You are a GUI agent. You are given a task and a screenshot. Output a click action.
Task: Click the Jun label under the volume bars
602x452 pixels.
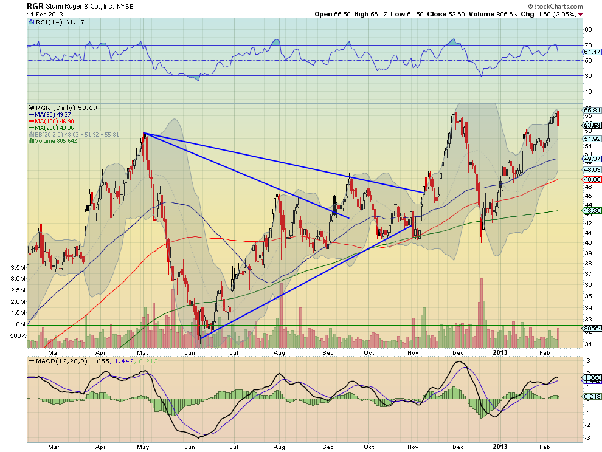[x=190, y=352]
